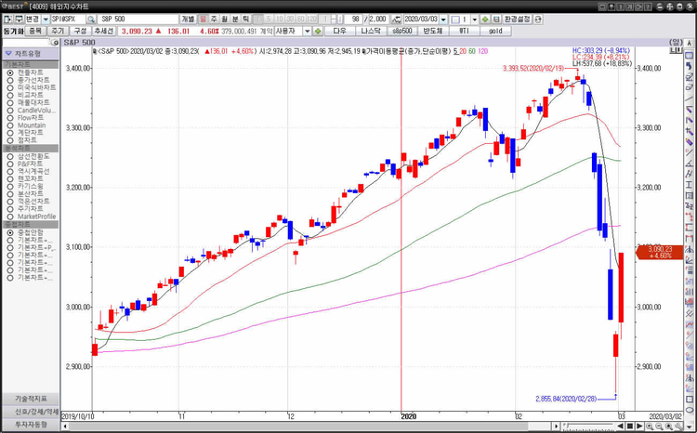Image resolution: width=697 pixels, height=433 pixels.
Task: Click the zoom-out magnifier below the chart
Action: click(x=659, y=426)
